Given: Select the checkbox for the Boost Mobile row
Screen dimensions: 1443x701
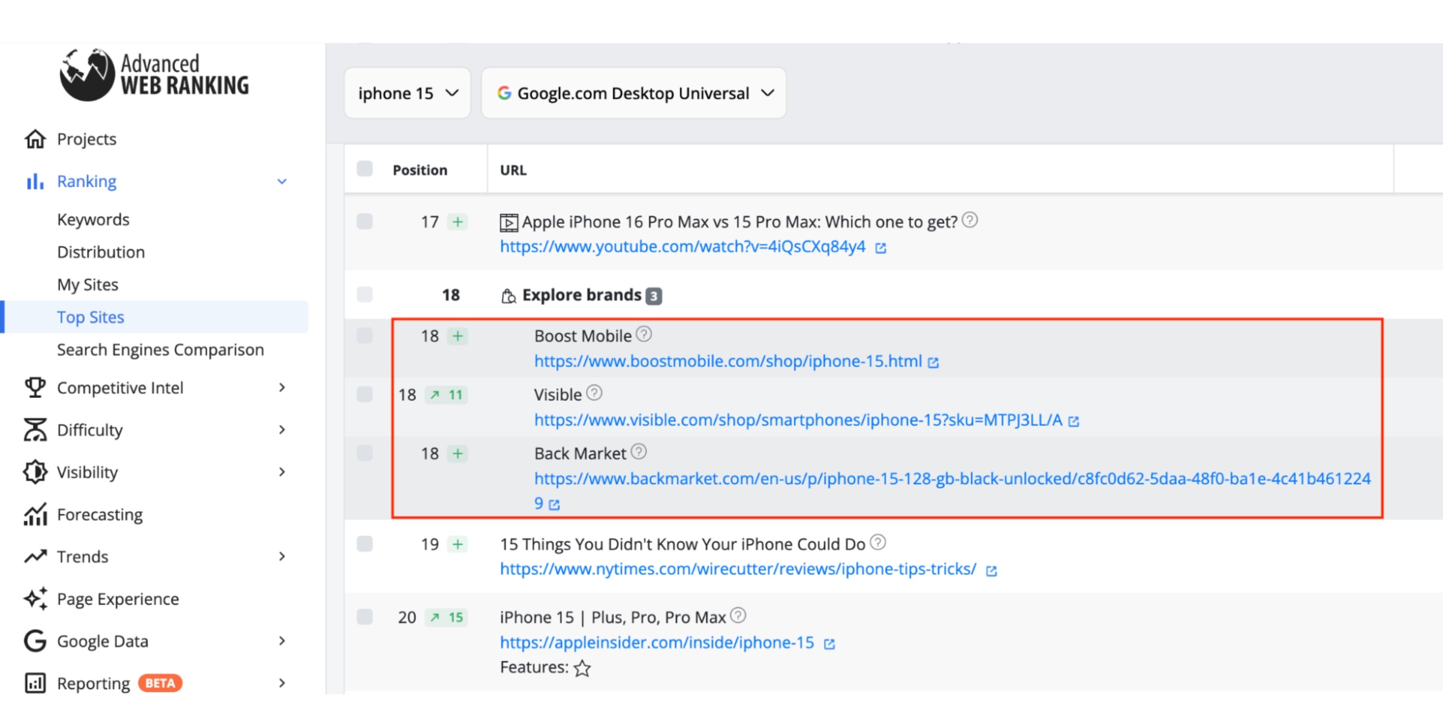Looking at the screenshot, I should (364, 336).
